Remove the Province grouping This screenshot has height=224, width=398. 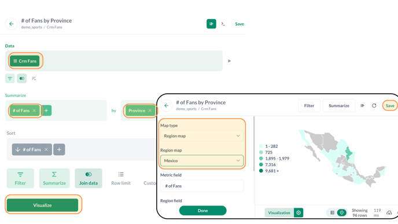(x=150, y=111)
